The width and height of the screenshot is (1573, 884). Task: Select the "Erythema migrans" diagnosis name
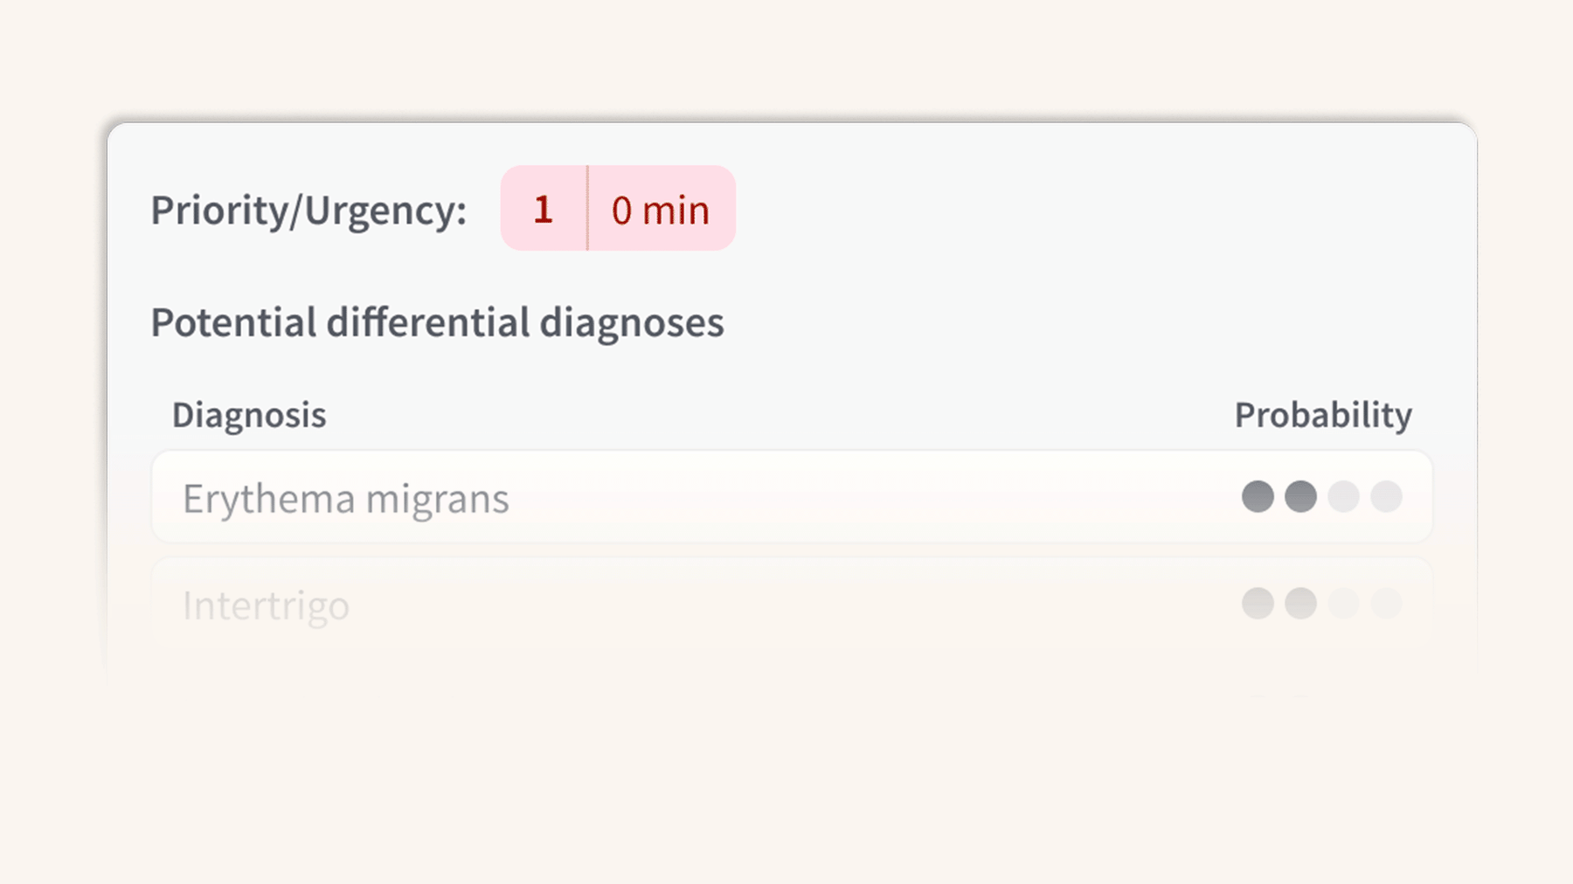pos(345,499)
